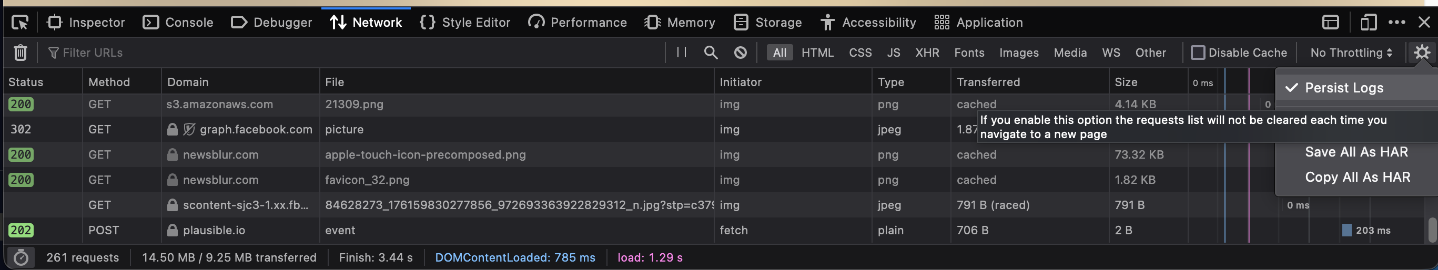Pause network recording
Image resolution: width=1438 pixels, height=270 pixels.
(681, 53)
